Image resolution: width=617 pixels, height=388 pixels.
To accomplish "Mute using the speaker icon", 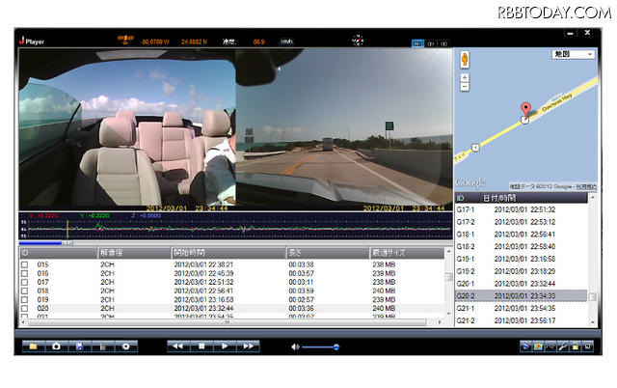I will [295, 346].
